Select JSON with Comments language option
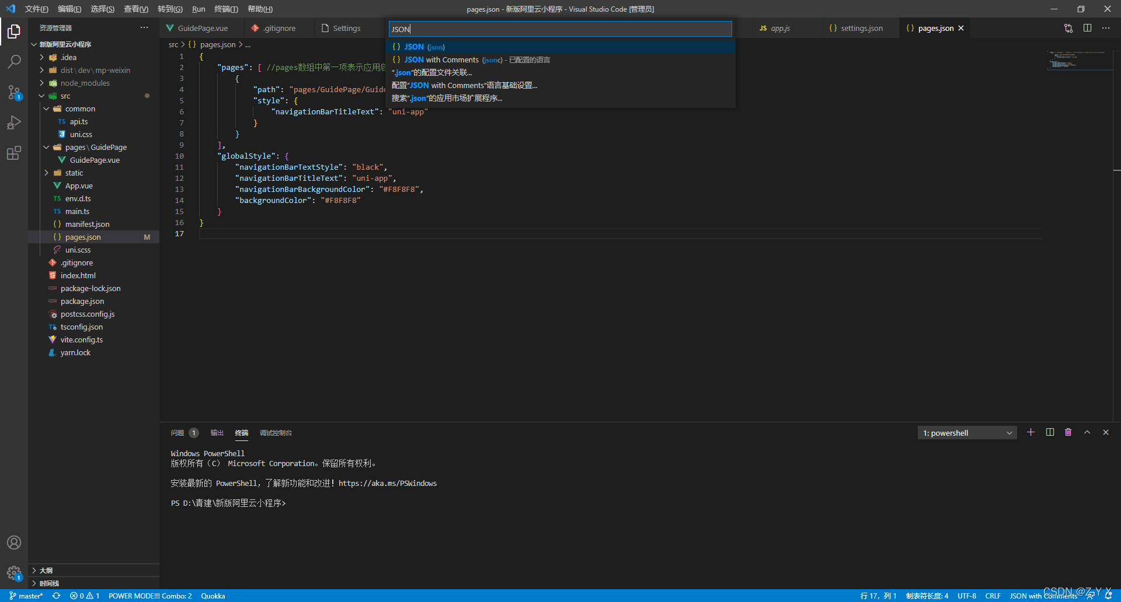 point(560,60)
